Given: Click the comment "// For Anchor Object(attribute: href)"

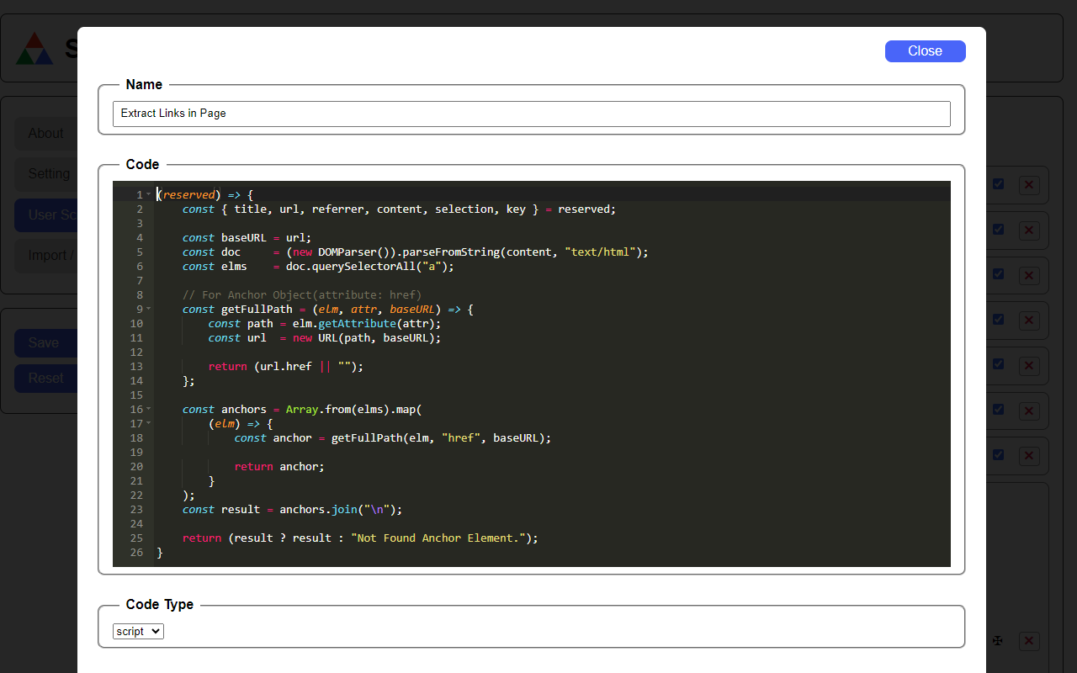Looking at the screenshot, I should [x=302, y=294].
